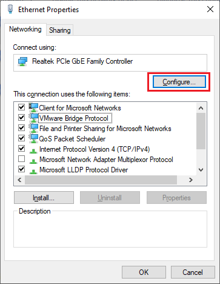Click the Internet Protocol Version 4 icon

(33, 150)
